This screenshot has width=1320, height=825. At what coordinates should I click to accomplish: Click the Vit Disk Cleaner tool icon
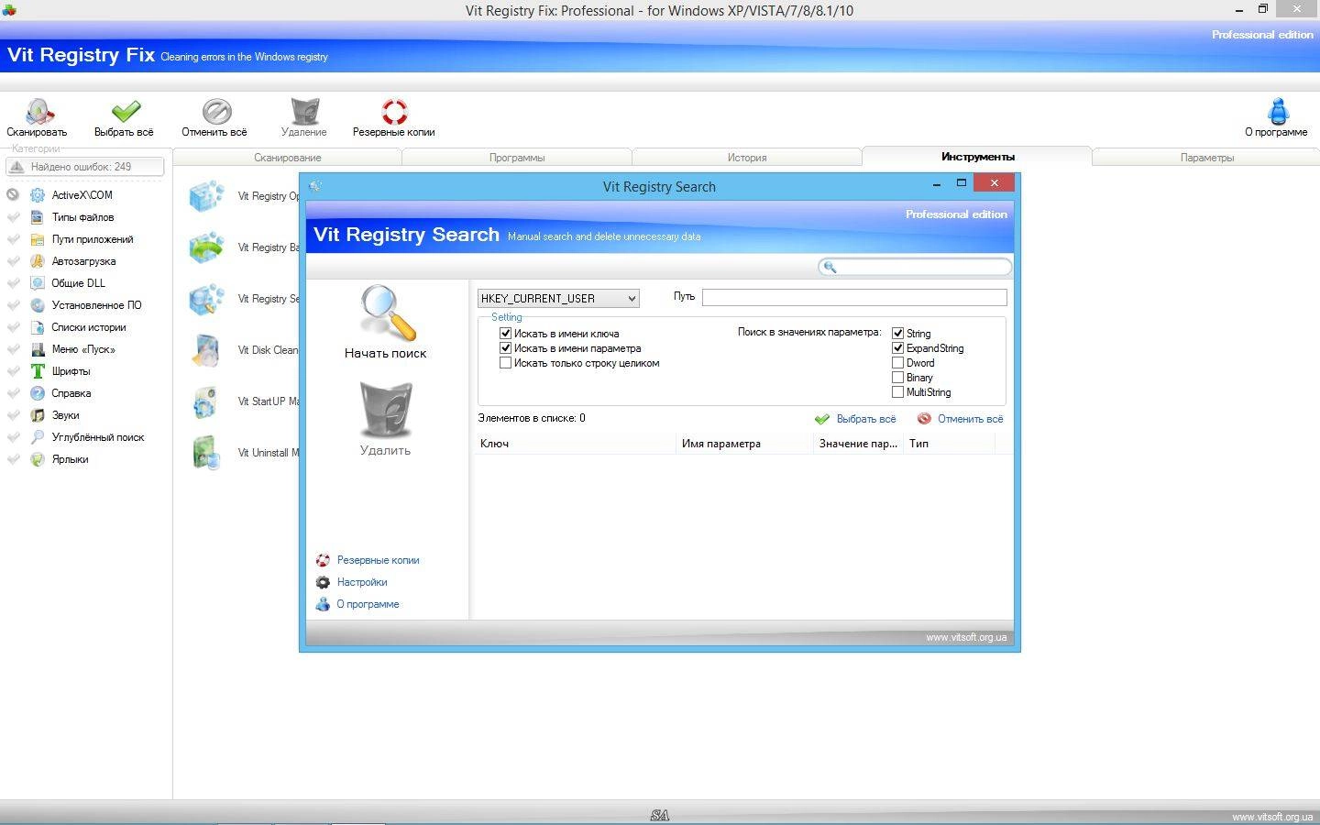(206, 350)
